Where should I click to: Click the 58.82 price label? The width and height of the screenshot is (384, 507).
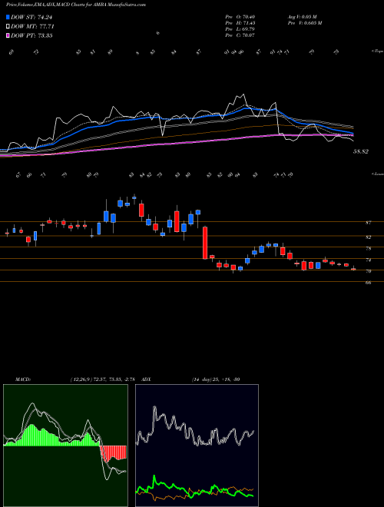361,151
